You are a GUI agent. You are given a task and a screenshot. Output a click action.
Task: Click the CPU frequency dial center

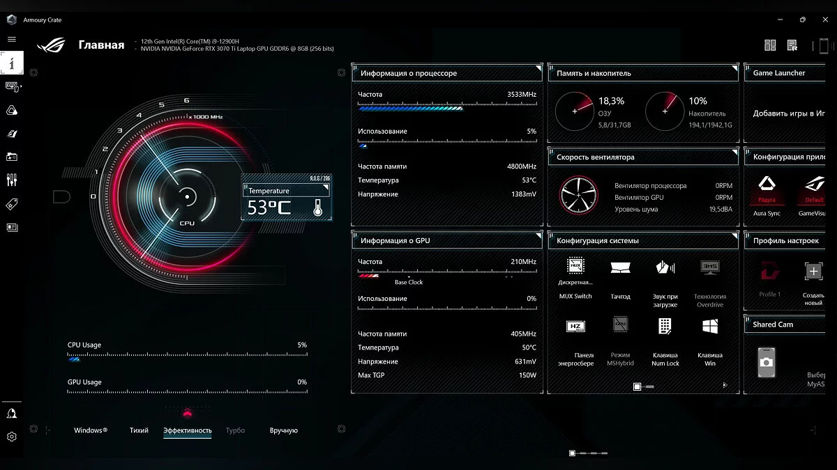click(x=187, y=197)
